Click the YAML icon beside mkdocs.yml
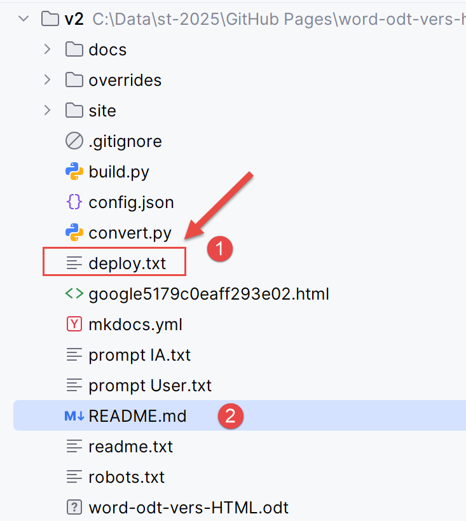This screenshot has height=521, width=466. pyautogui.click(x=74, y=324)
